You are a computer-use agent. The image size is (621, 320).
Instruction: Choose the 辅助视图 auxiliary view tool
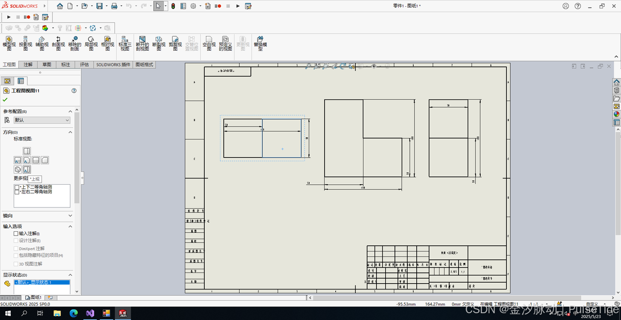click(x=42, y=43)
